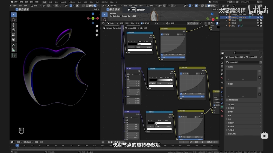
Task: Select the Transform tool
Action: coord(14,39)
